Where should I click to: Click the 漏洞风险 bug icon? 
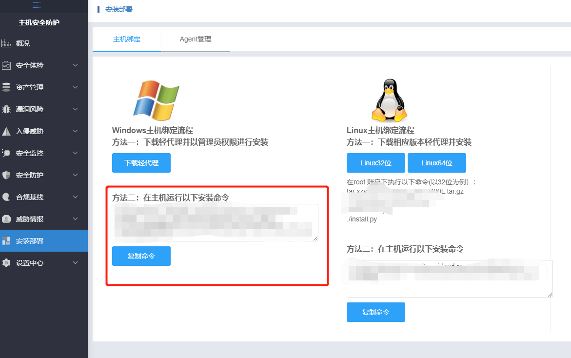6,109
